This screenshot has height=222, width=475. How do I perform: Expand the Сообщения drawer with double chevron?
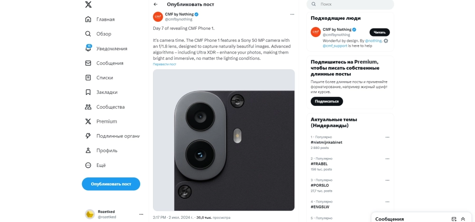[463, 219]
